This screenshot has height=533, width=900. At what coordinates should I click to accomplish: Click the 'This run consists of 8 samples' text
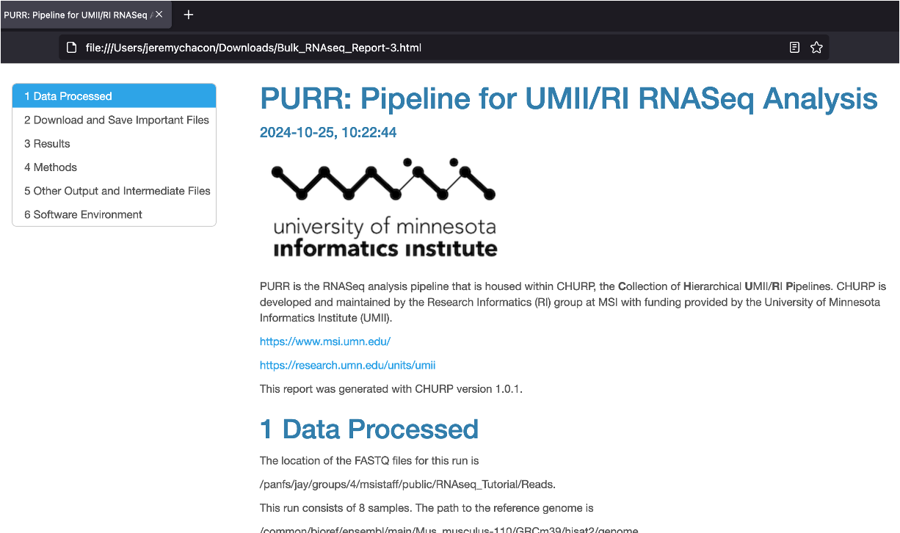427,508
